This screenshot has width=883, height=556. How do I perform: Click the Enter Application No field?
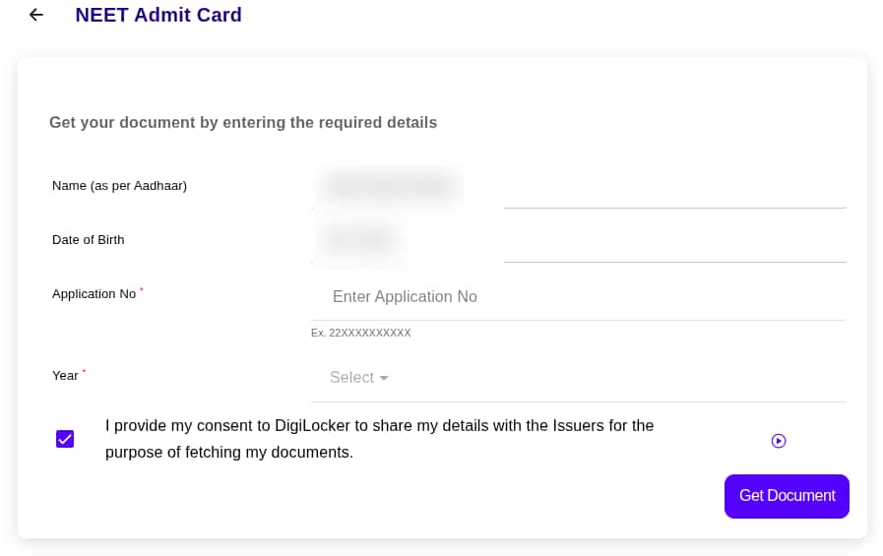[577, 297]
